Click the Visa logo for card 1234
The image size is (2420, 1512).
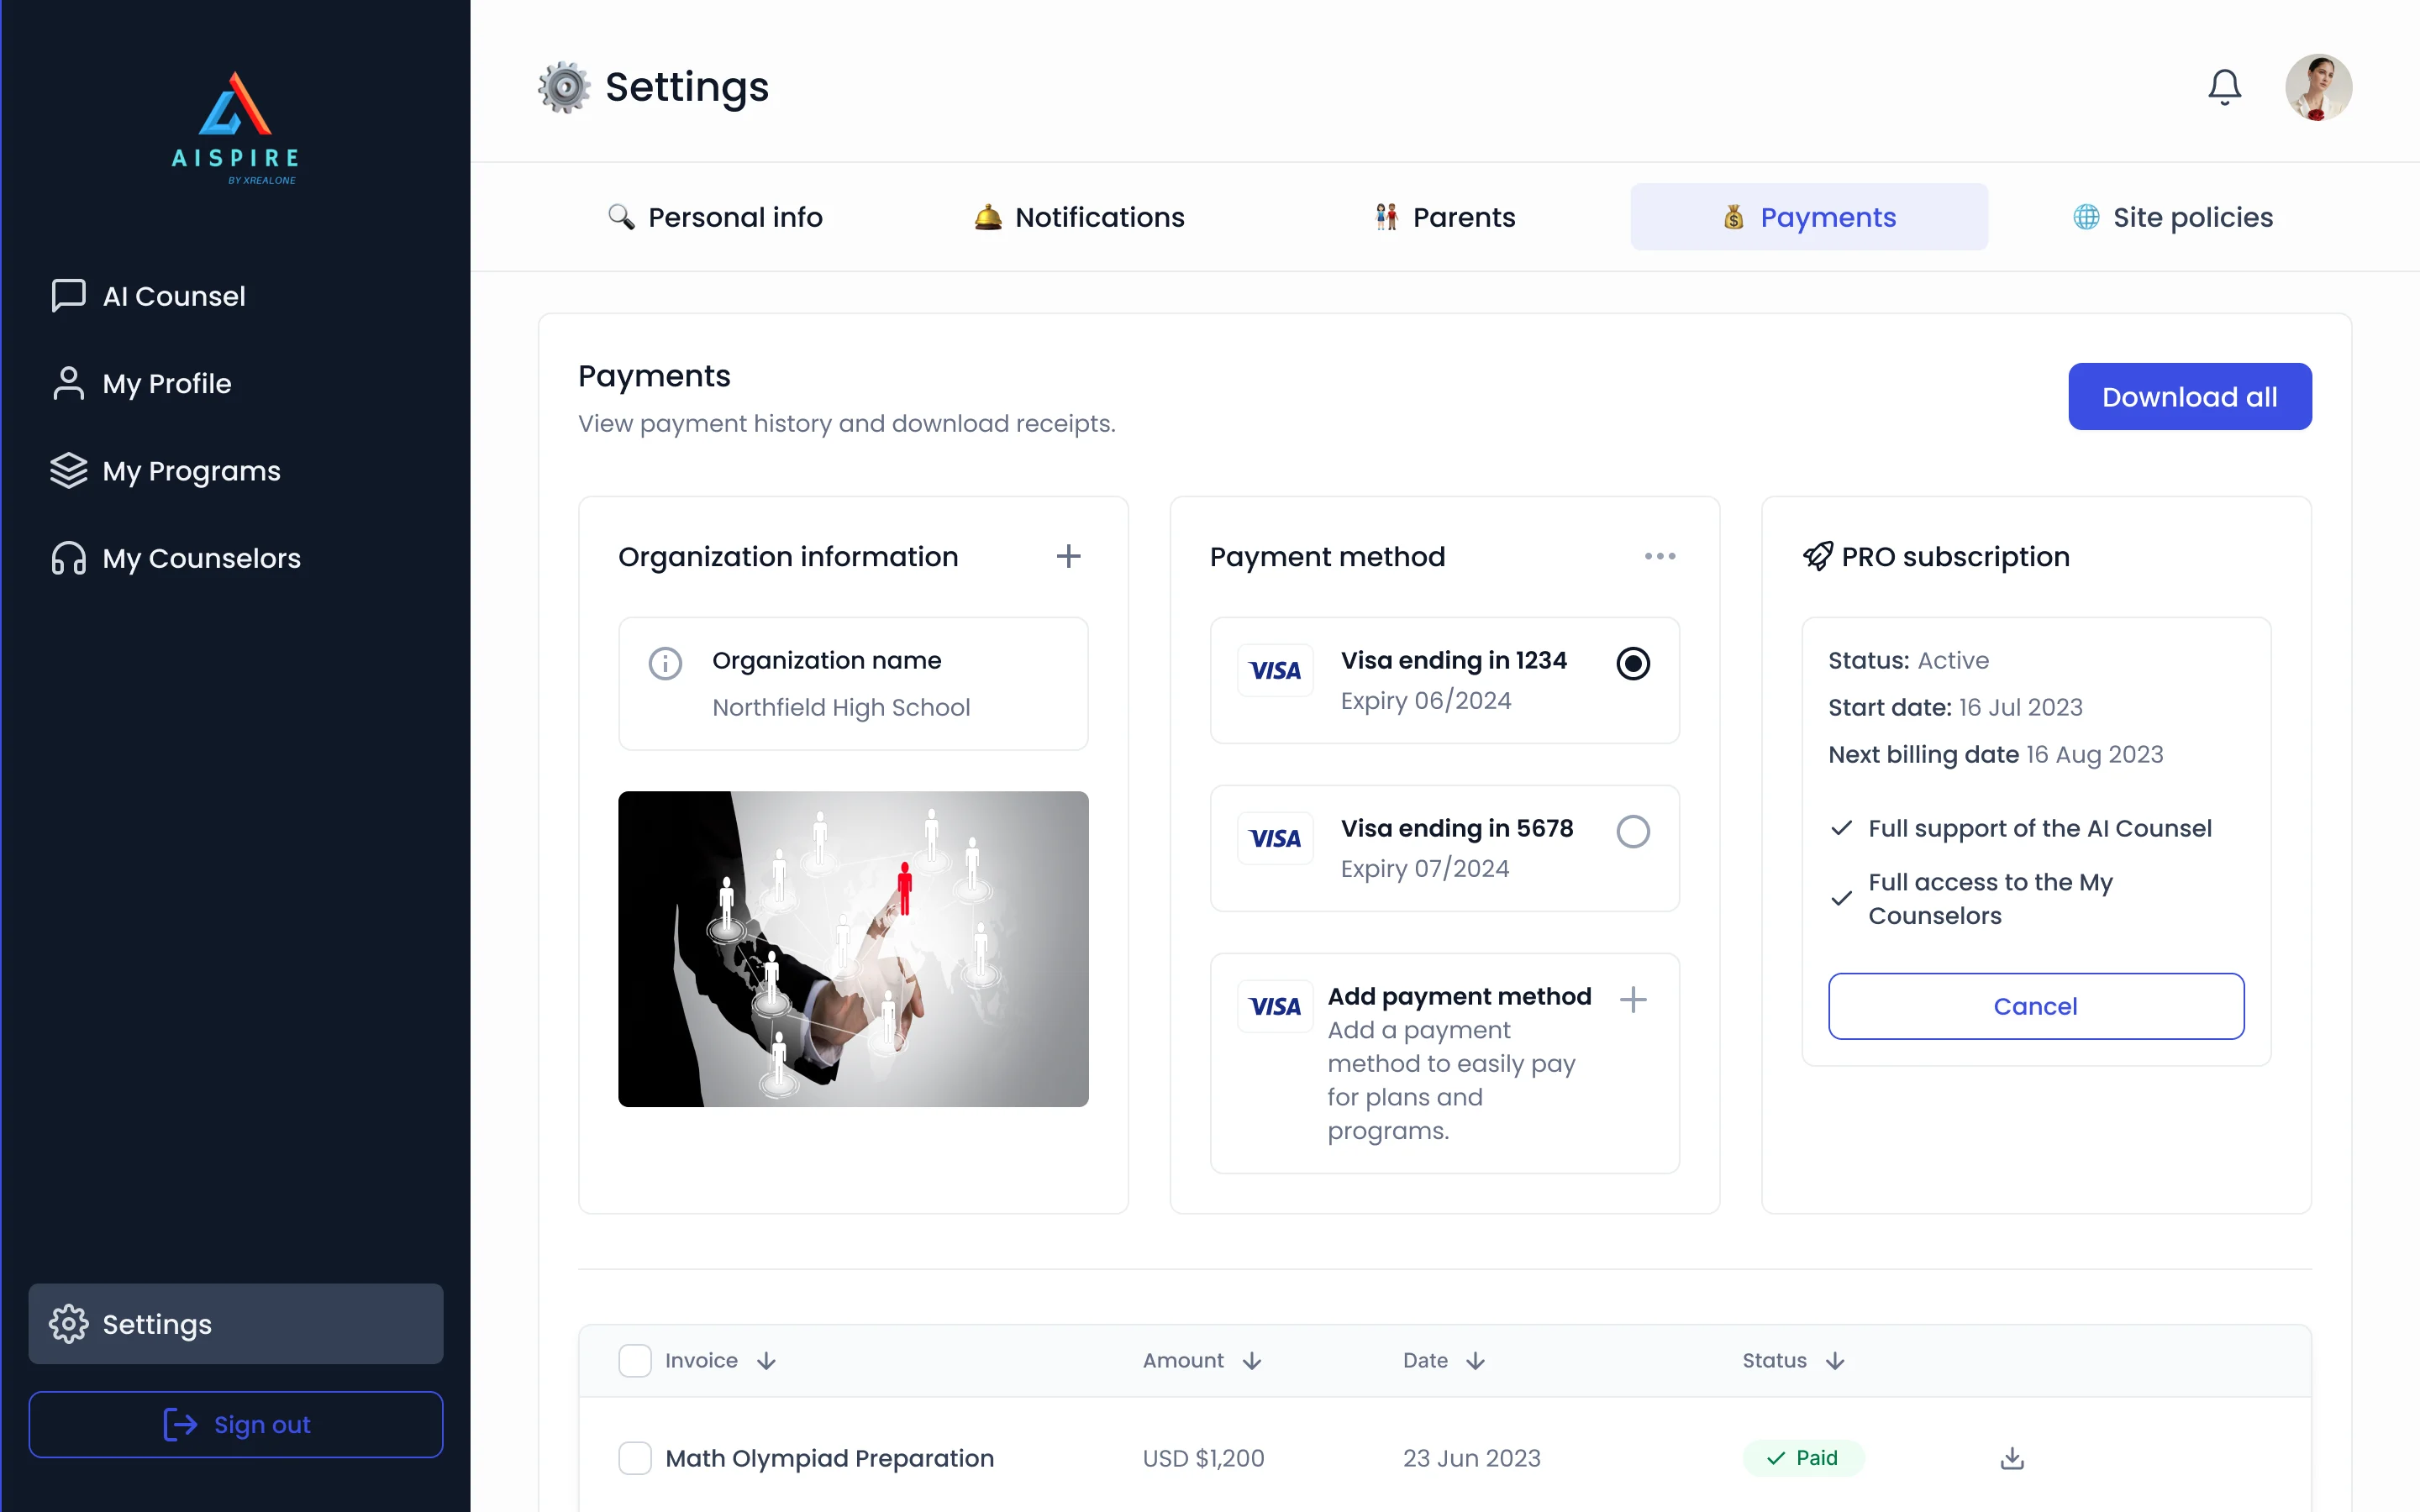[x=1275, y=671]
